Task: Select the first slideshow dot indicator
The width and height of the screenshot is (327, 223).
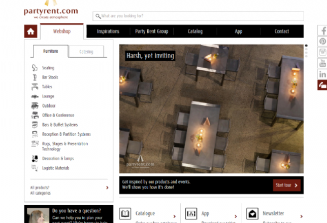Action: (x=306, y=46)
